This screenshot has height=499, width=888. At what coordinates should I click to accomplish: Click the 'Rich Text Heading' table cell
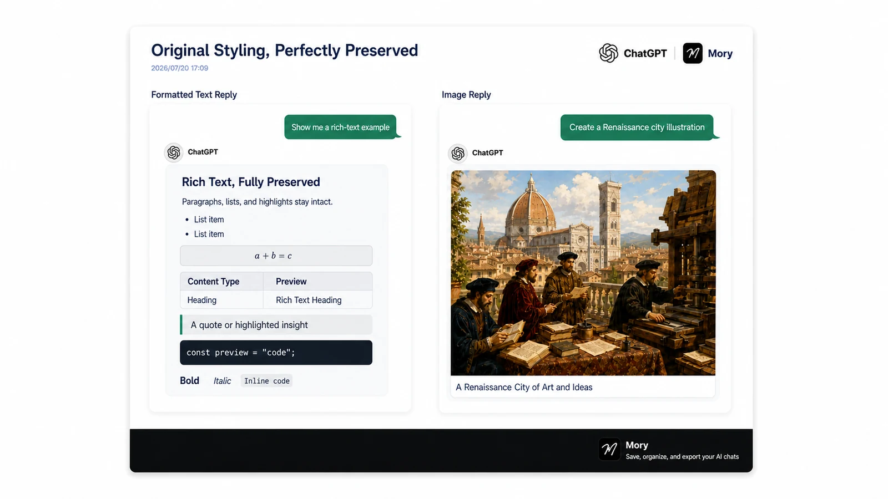coord(317,300)
